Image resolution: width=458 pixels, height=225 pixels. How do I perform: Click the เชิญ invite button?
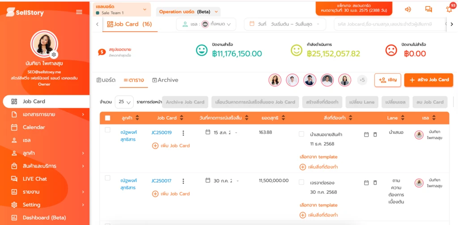point(388,80)
